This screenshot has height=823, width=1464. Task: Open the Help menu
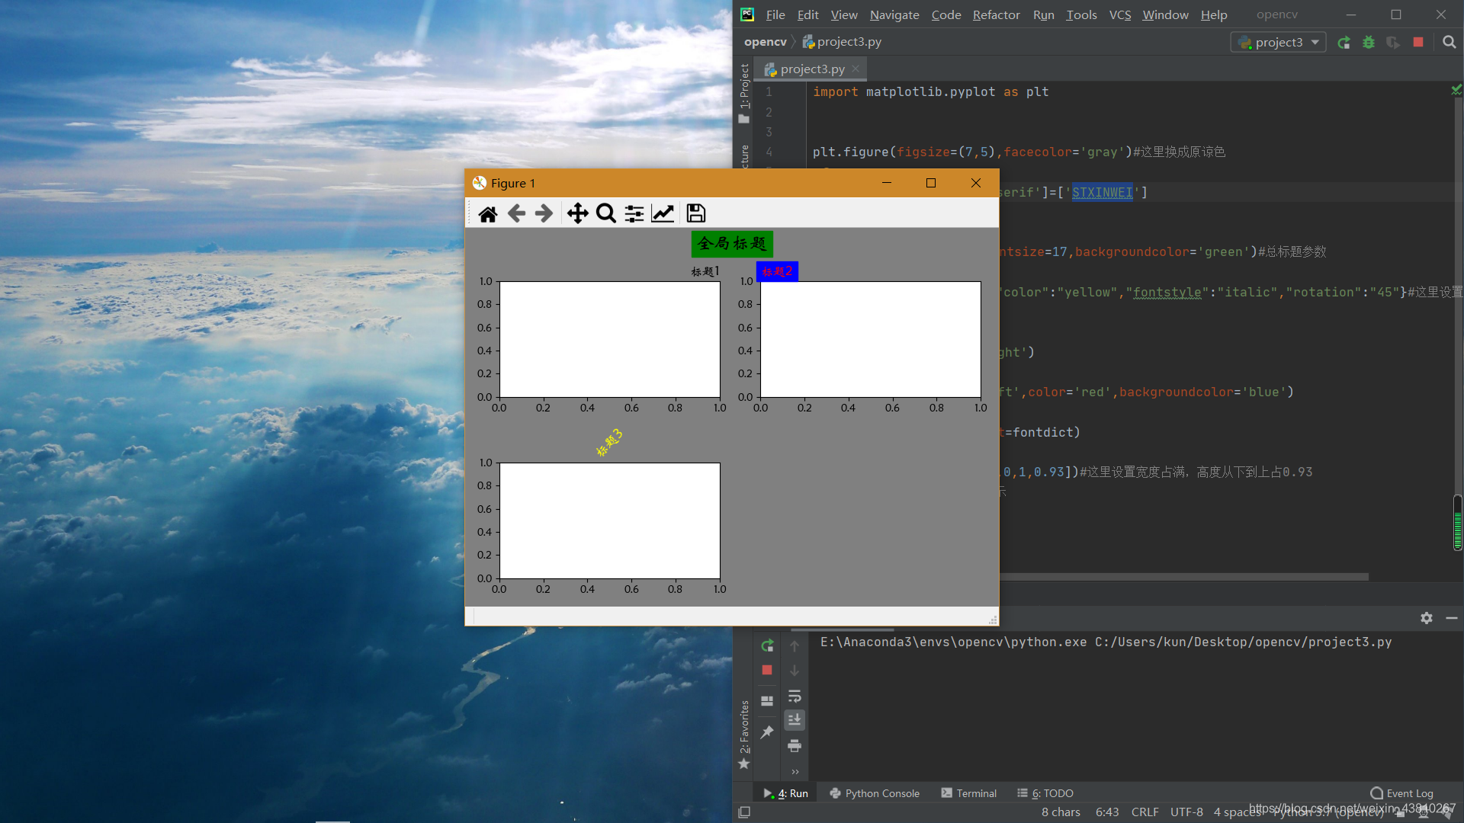point(1214,14)
